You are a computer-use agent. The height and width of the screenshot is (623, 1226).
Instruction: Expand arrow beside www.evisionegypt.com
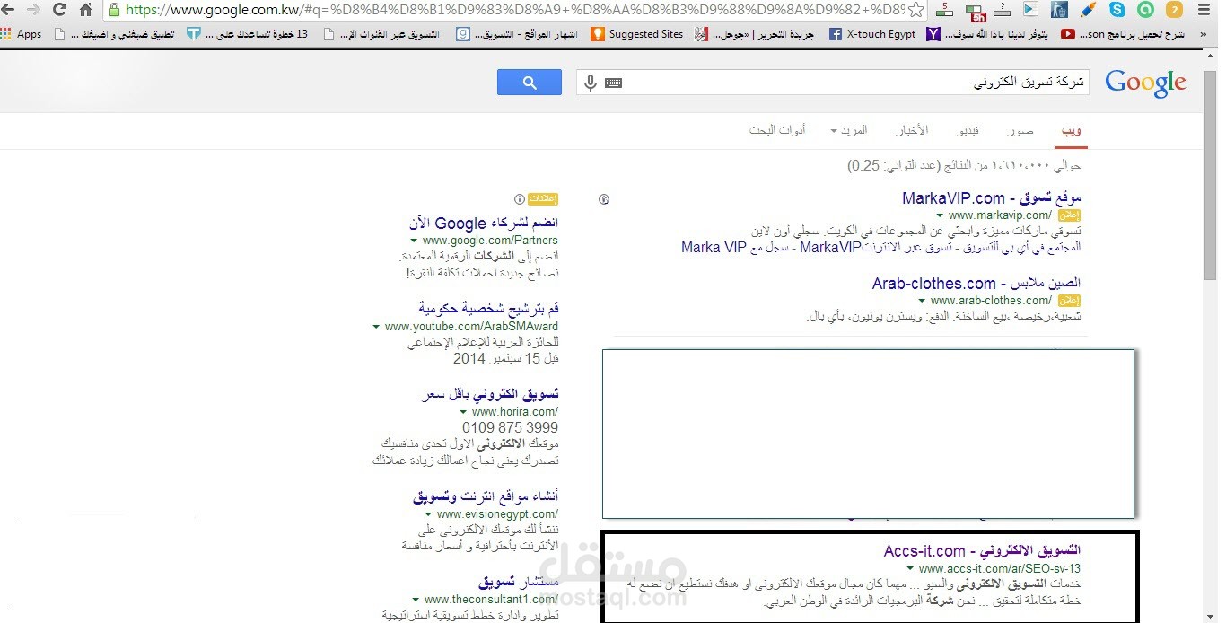428,514
